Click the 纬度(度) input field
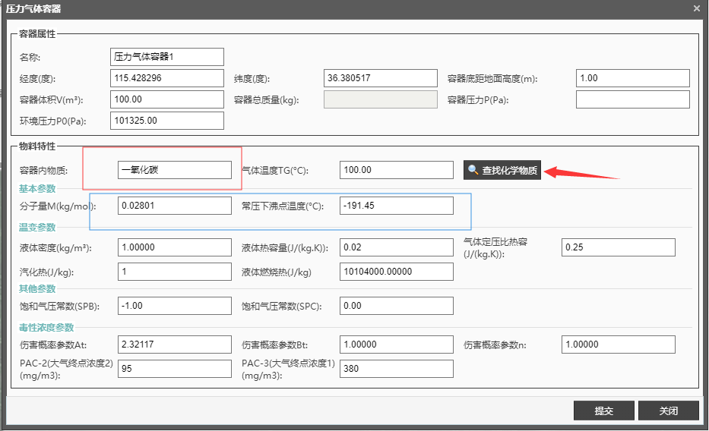The image size is (709, 431). (380, 78)
